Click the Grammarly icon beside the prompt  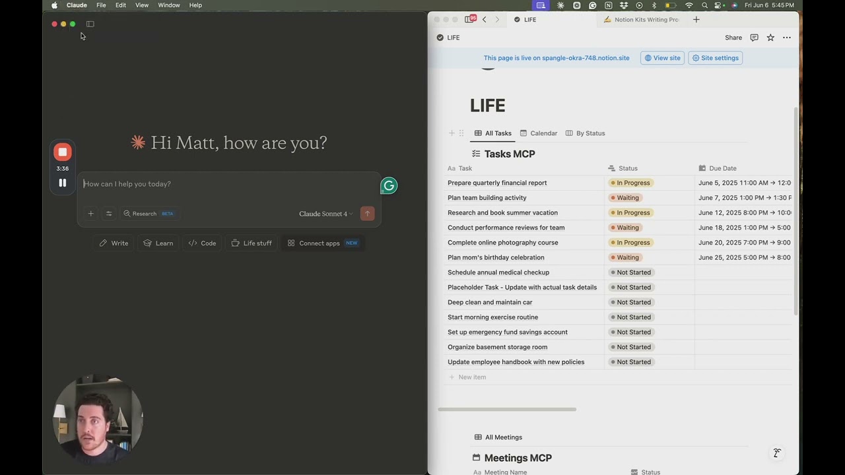389,186
